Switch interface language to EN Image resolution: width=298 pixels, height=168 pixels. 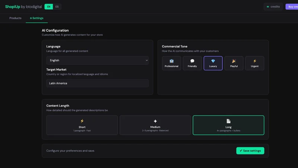coord(49,7)
